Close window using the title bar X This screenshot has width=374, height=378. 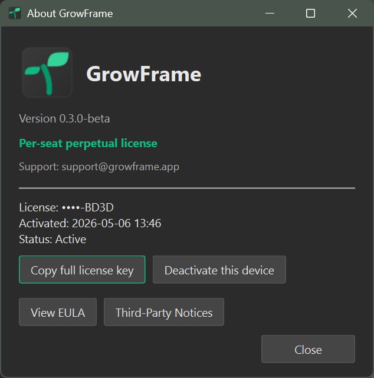[352, 14]
